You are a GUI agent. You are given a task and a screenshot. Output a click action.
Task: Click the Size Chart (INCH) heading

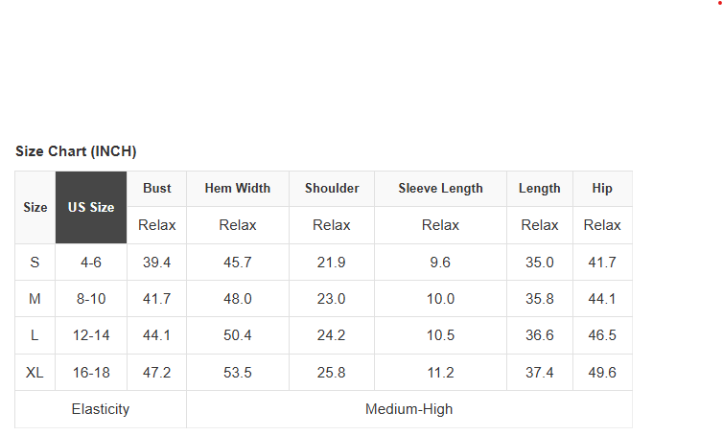coord(76,151)
